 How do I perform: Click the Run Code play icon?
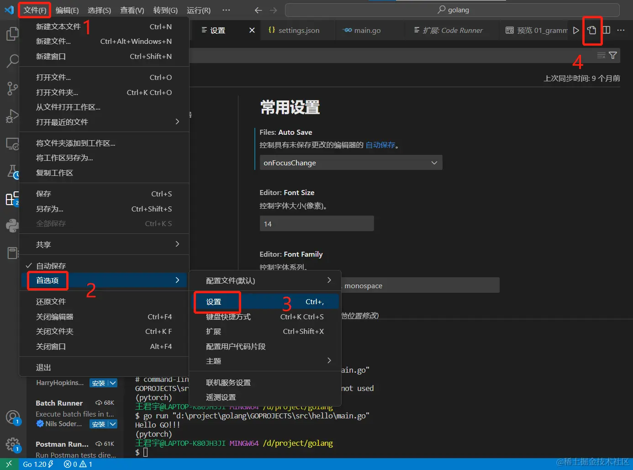pyautogui.click(x=576, y=30)
